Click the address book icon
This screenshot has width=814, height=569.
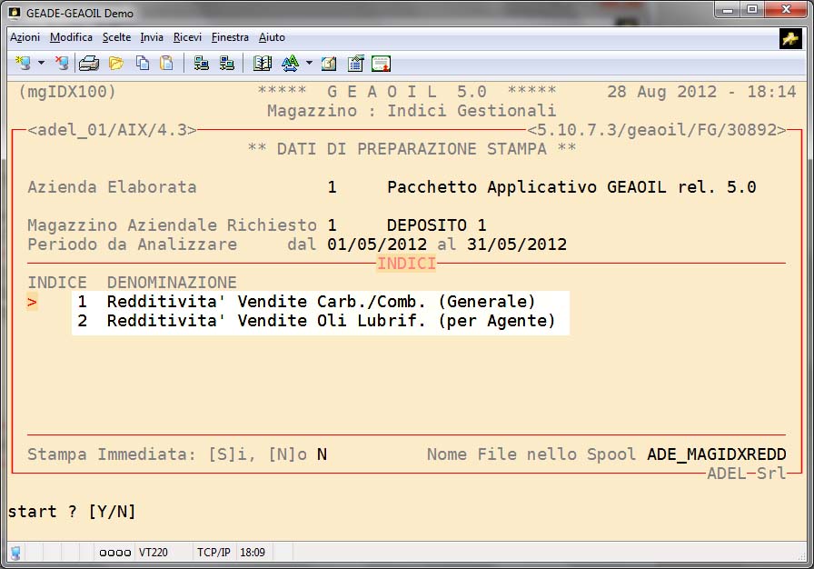[263, 64]
